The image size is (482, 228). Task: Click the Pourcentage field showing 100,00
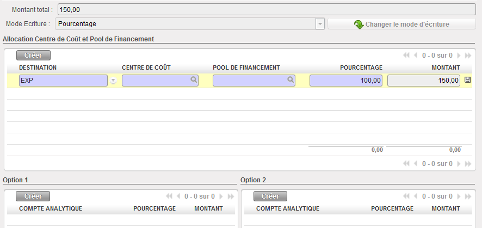[345, 81]
